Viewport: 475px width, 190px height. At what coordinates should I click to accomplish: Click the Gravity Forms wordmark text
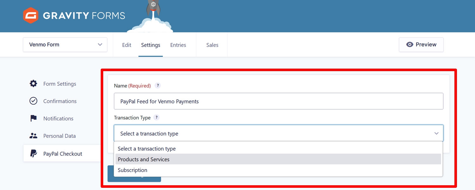coord(84,15)
